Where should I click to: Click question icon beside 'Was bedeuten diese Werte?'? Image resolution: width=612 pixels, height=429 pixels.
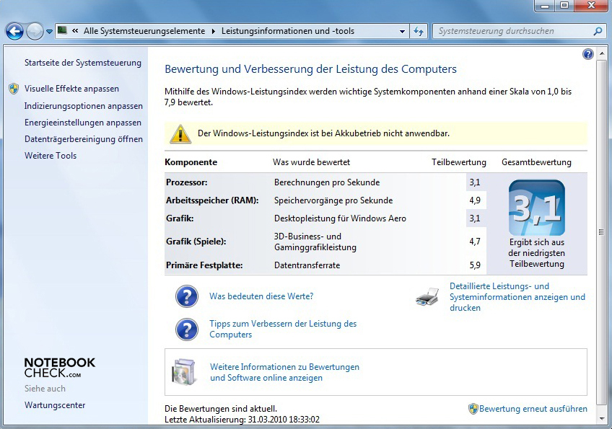click(187, 296)
